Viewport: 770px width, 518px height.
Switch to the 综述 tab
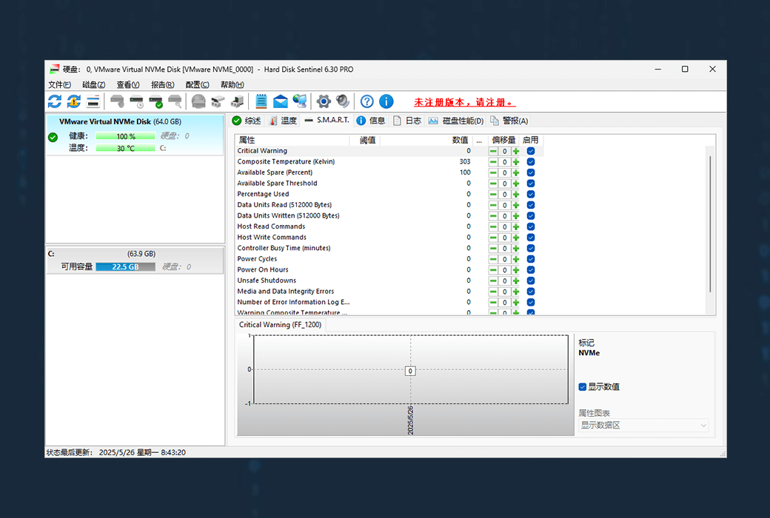click(247, 121)
